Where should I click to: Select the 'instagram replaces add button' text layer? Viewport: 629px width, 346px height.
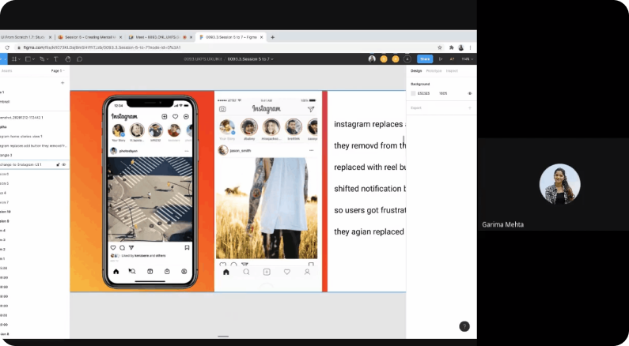(35, 146)
